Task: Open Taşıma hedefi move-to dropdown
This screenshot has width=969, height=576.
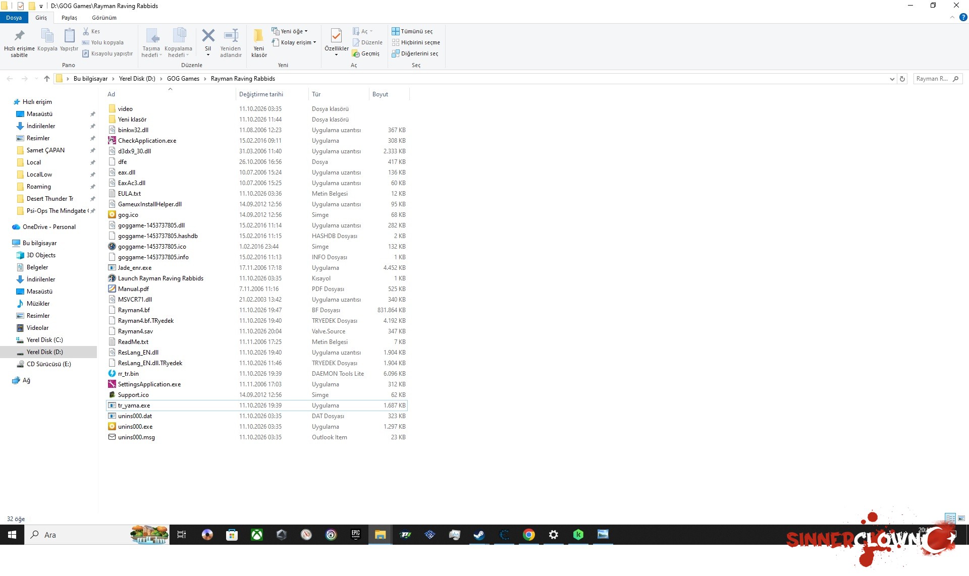Action: click(x=151, y=43)
